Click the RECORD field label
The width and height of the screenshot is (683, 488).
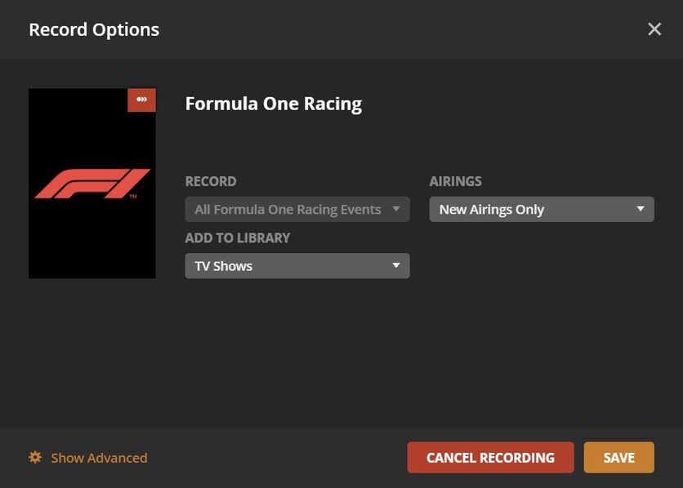[211, 181]
